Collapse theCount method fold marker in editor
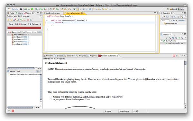This screenshot has width=193, height=121. pyautogui.click(x=47, y=21)
